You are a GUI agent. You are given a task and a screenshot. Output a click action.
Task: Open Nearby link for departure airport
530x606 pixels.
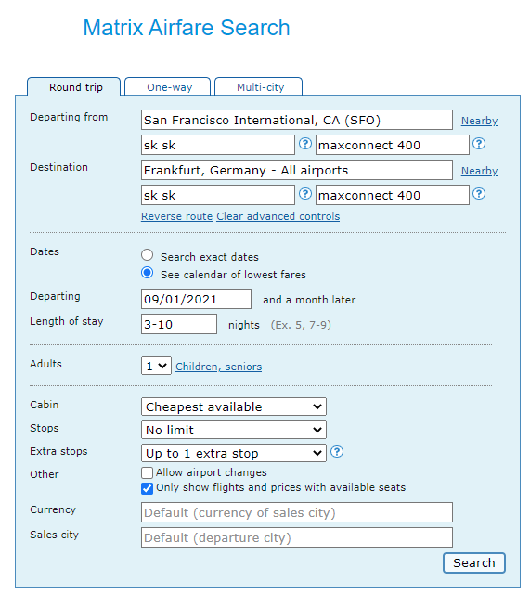pyautogui.click(x=479, y=121)
